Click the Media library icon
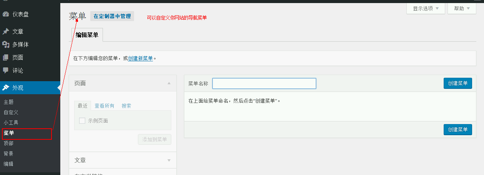Image resolution: width=484 pixels, height=175 pixels. pyautogui.click(x=6, y=44)
